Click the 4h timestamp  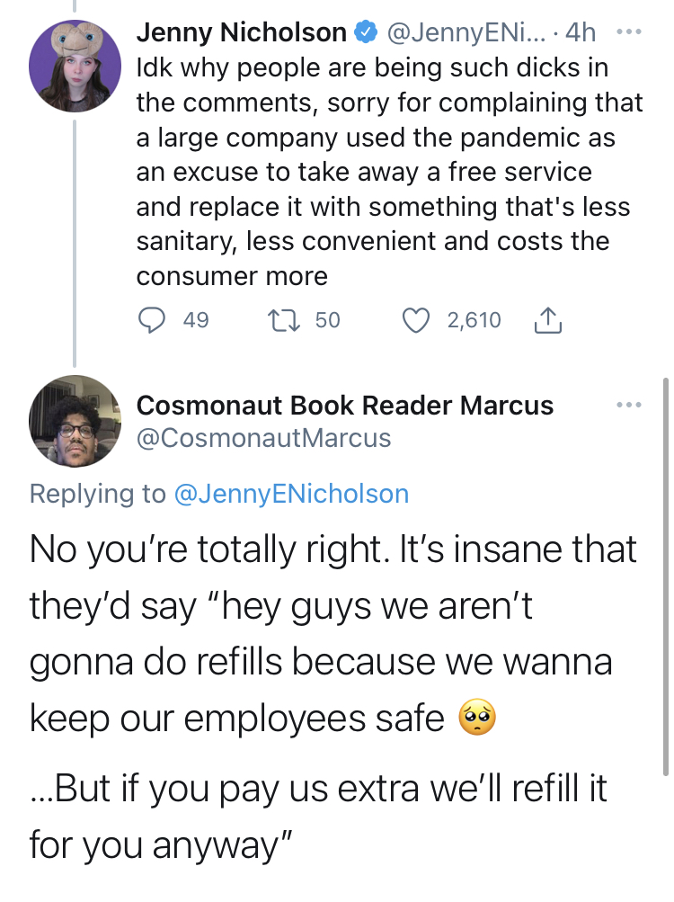click(581, 32)
